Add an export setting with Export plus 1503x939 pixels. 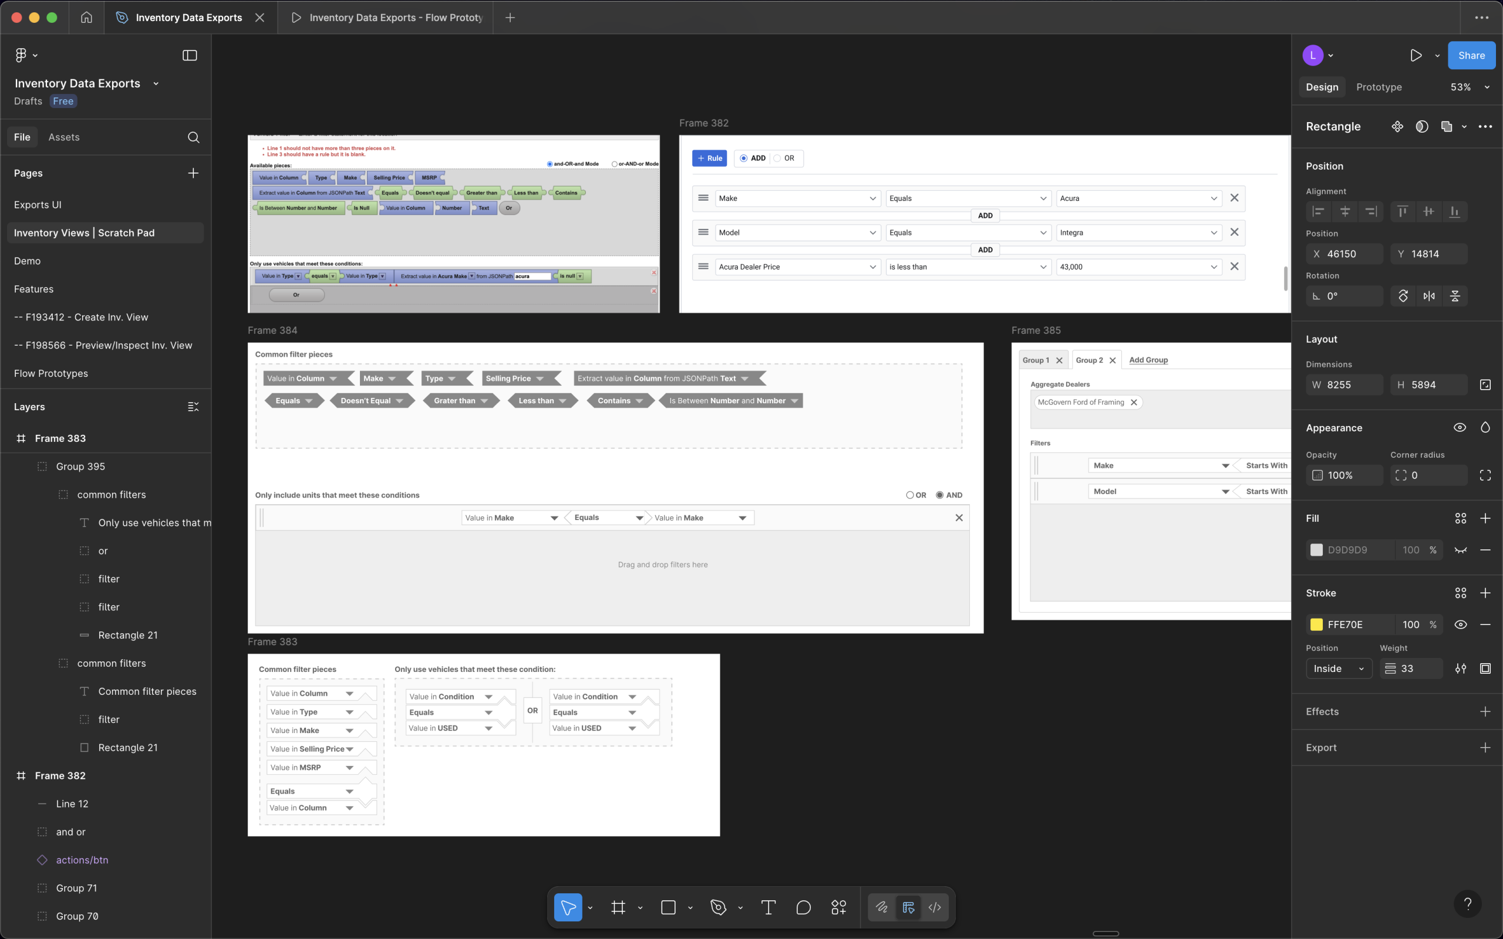pyautogui.click(x=1485, y=748)
